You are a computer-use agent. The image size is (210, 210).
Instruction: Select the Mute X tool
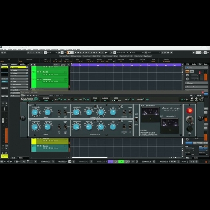[x=86, y=52]
